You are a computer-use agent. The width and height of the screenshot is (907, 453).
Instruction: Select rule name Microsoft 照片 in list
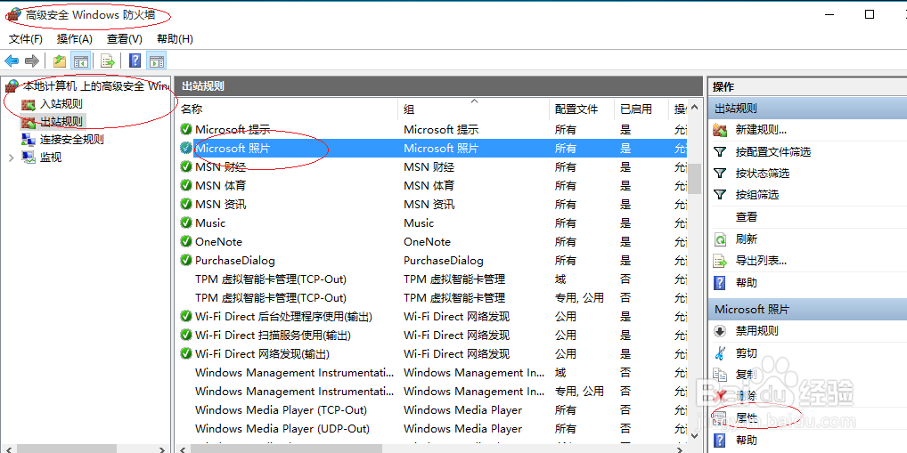233,148
